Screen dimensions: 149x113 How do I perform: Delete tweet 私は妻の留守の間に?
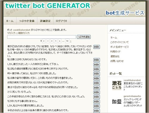[x=97, y=79]
